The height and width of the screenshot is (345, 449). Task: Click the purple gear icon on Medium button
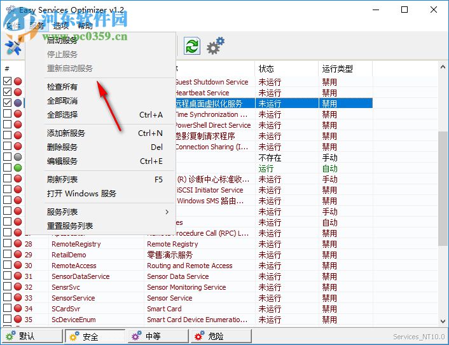(137, 336)
